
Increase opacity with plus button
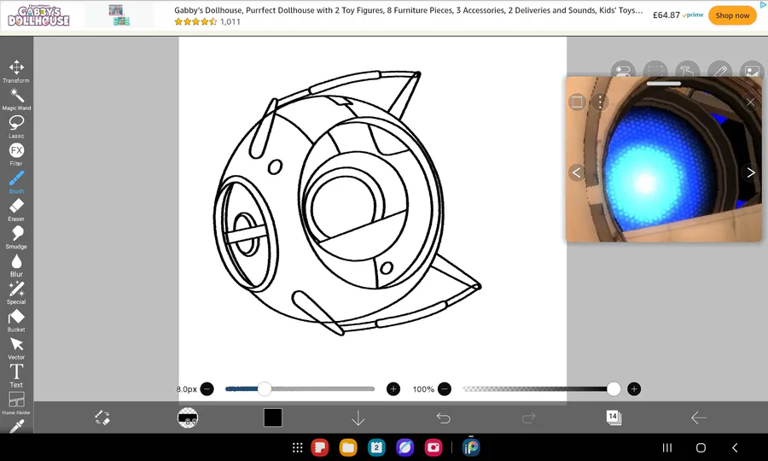[634, 389]
